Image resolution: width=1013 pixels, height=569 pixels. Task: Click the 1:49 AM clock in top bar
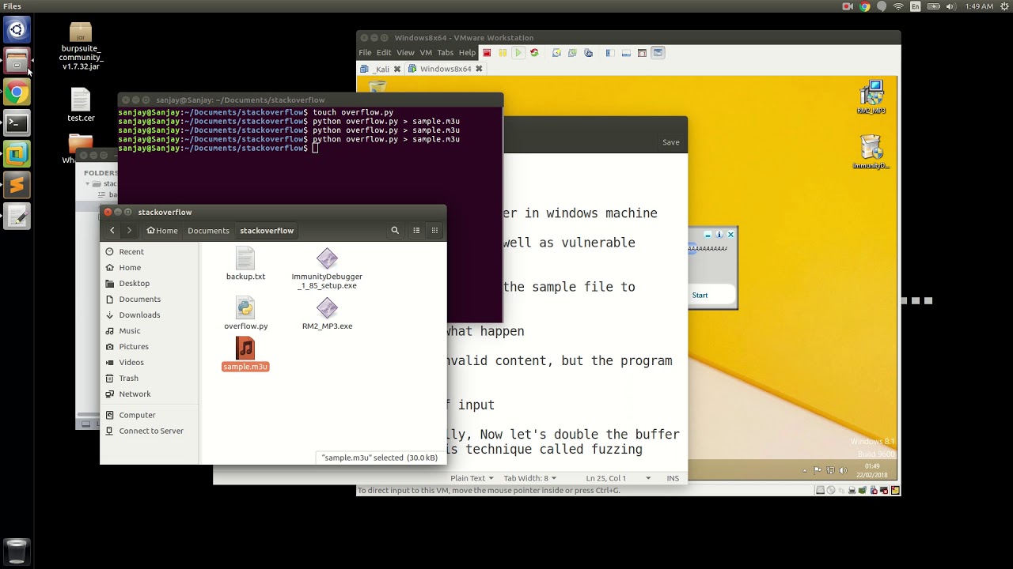click(x=980, y=6)
